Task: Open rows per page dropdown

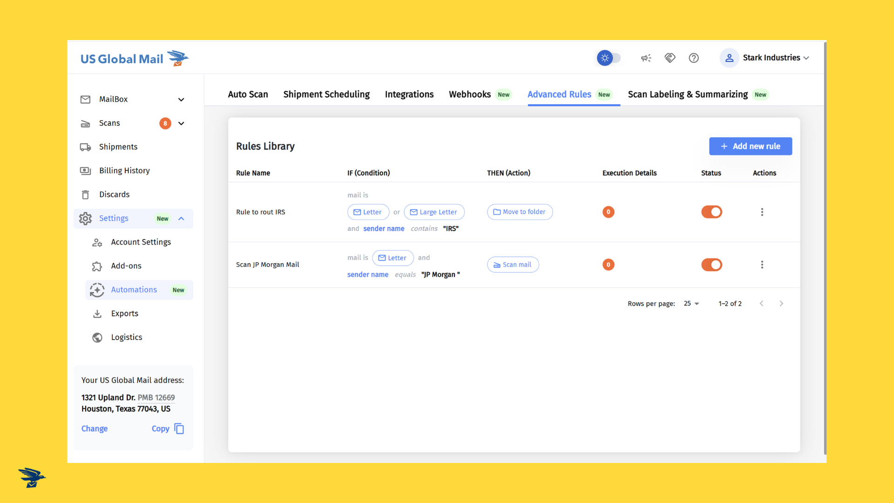Action: coord(691,304)
